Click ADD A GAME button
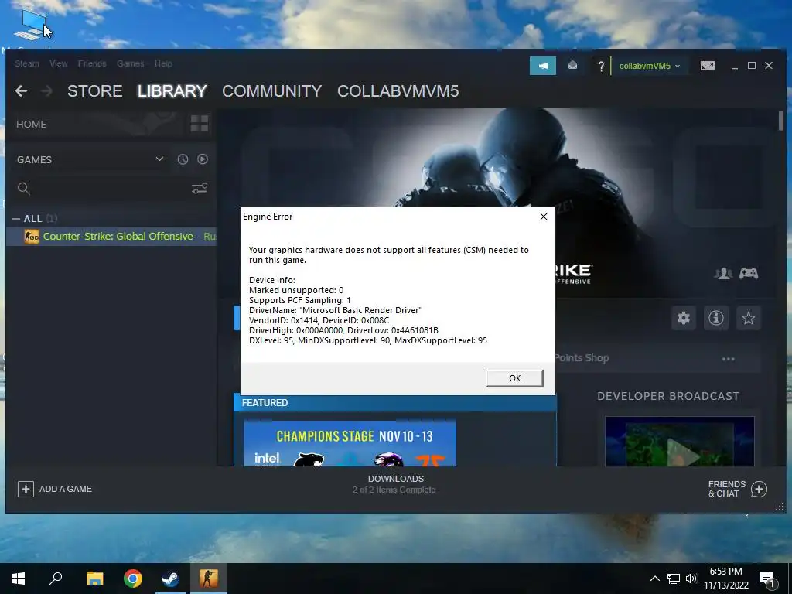This screenshot has width=792, height=594. click(55, 489)
